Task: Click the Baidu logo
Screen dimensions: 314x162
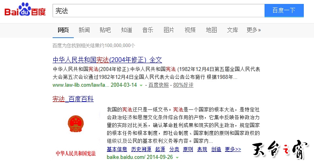Action: pyautogui.click(x=25, y=9)
